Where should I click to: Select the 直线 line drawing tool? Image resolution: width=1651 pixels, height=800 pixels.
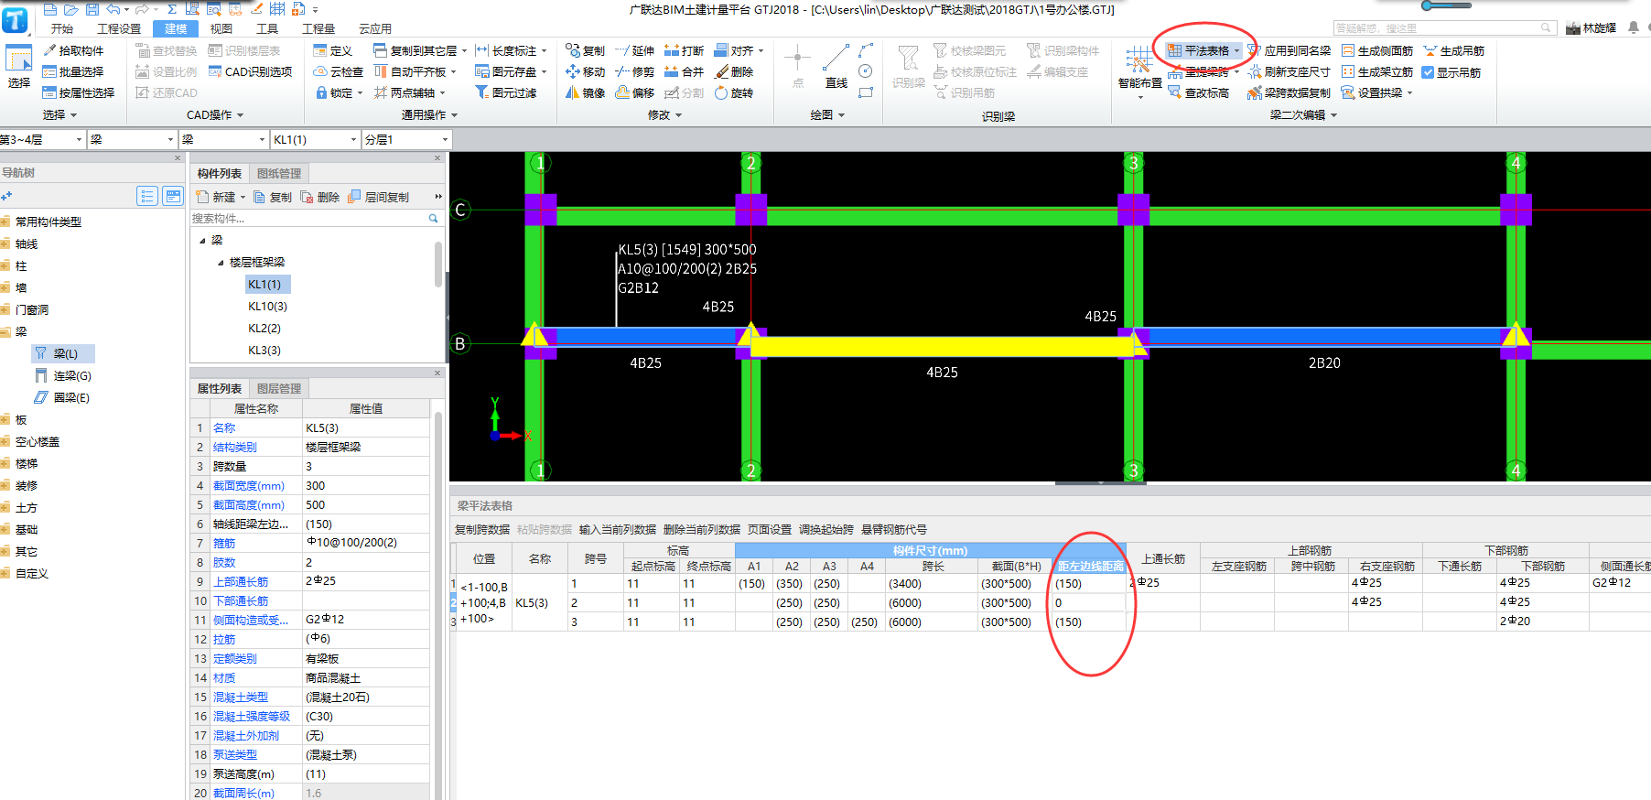(x=836, y=66)
